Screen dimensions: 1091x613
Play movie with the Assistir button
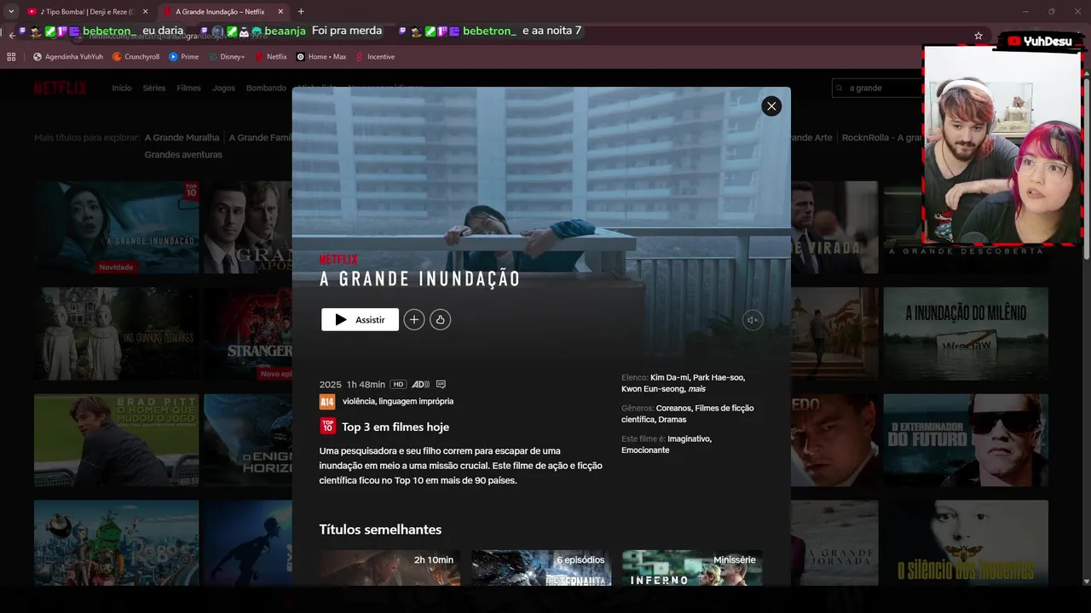(360, 319)
